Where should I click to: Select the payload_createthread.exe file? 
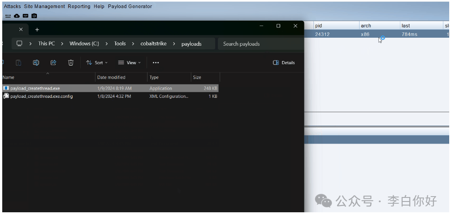point(110,88)
